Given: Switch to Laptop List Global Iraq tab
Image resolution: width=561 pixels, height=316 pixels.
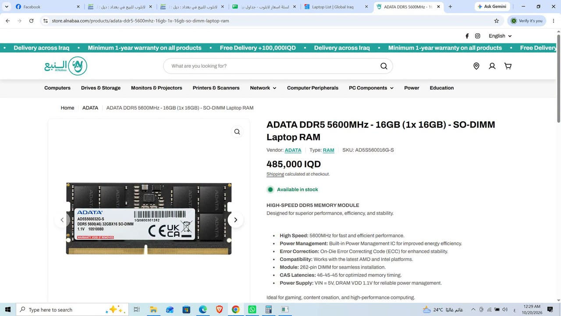Looking at the screenshot, I should 336,7.
